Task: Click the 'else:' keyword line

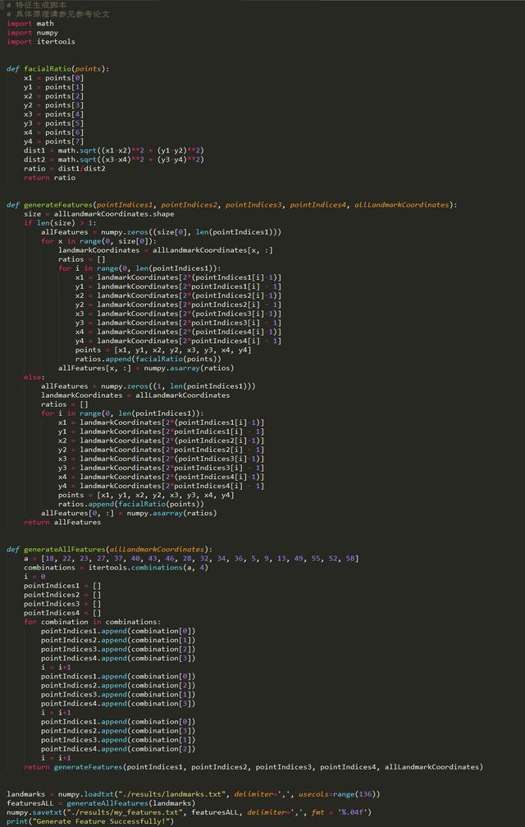Action: [34, 377]
